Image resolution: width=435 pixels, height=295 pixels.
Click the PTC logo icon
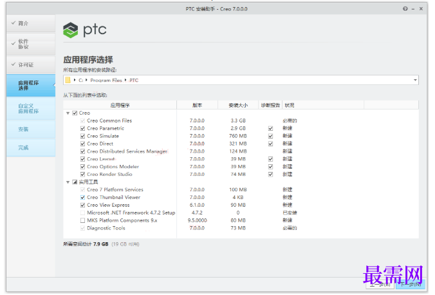[71, 30]
